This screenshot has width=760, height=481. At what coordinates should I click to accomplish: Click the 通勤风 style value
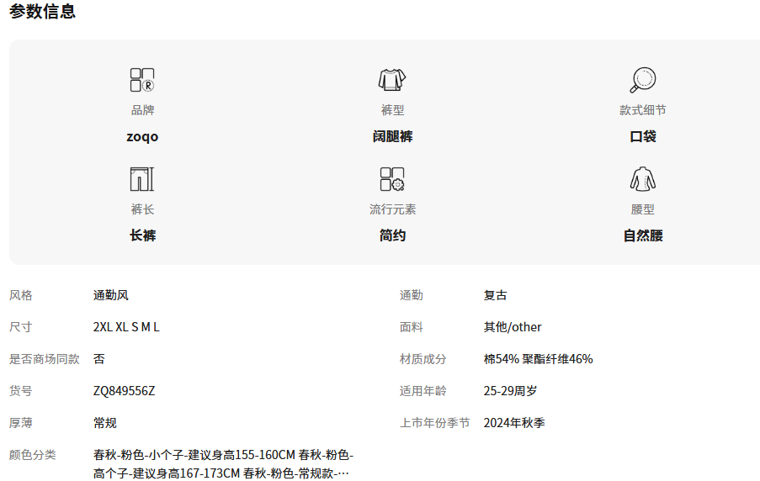[x=110, y=295]
